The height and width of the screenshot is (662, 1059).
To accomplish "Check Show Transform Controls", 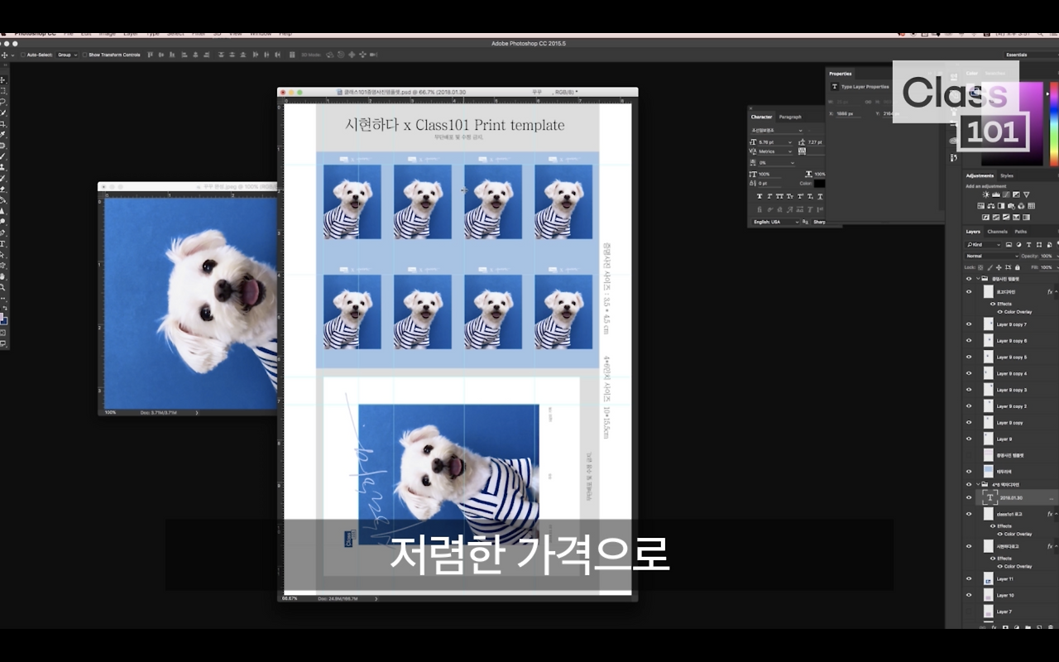I will click(84, 55).
